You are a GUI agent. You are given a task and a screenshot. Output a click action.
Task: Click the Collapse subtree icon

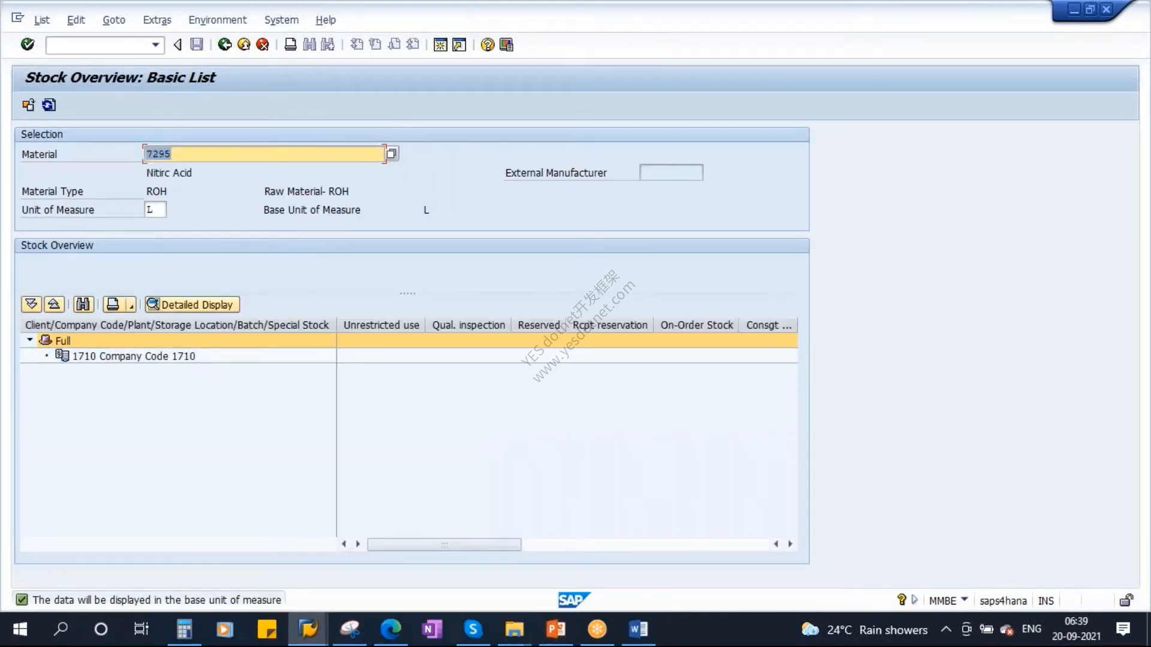(54, 304)
